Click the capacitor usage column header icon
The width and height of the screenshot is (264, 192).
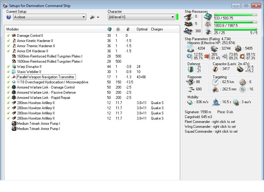coord(128,29)
